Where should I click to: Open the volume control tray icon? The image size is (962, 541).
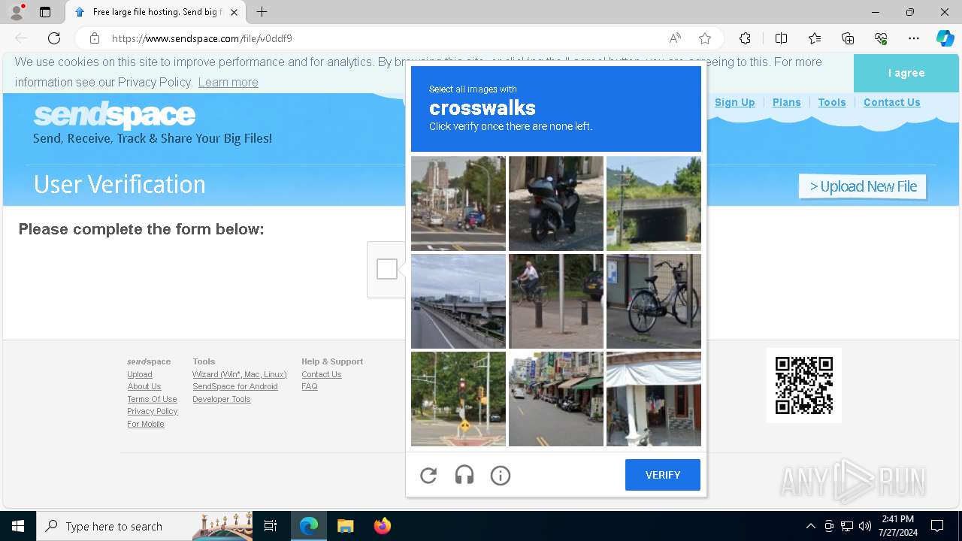pyautogui.click(x=865, y=526)
